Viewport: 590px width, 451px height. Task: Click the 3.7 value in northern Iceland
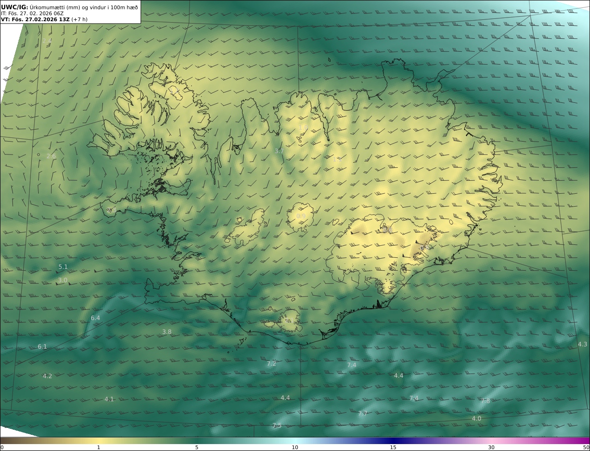(x=279, y=151)
